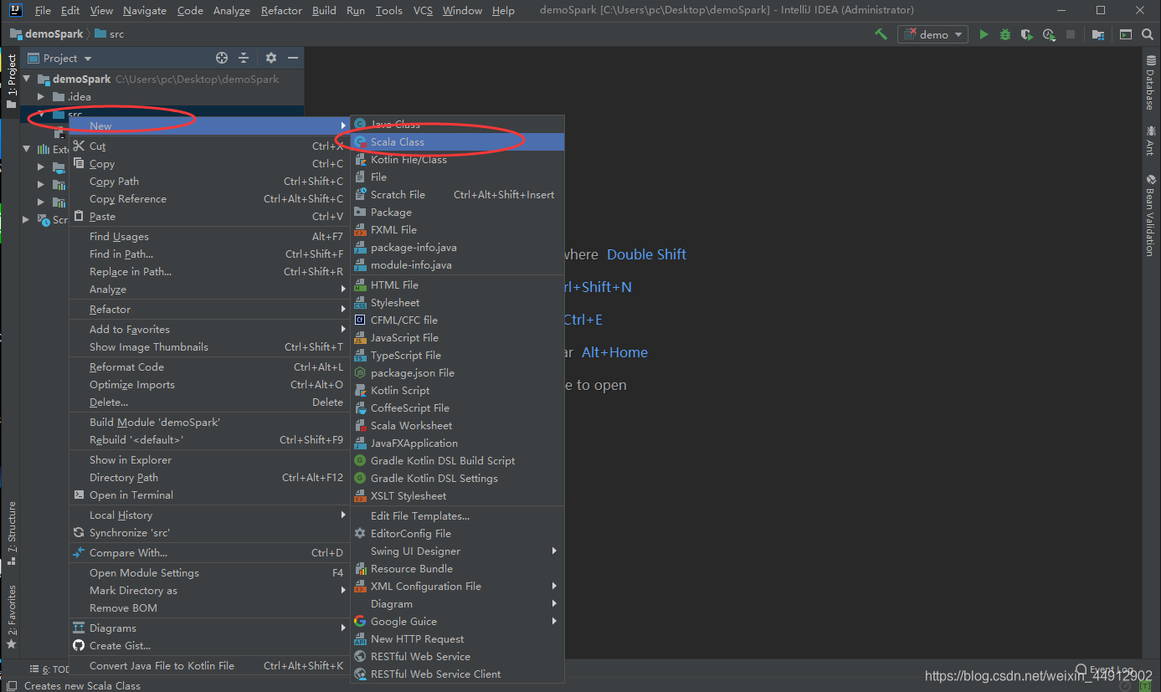
Task: Open Project Structure folder icon in toolbar
Action: pyautogui.click(x=1098, y=34)
